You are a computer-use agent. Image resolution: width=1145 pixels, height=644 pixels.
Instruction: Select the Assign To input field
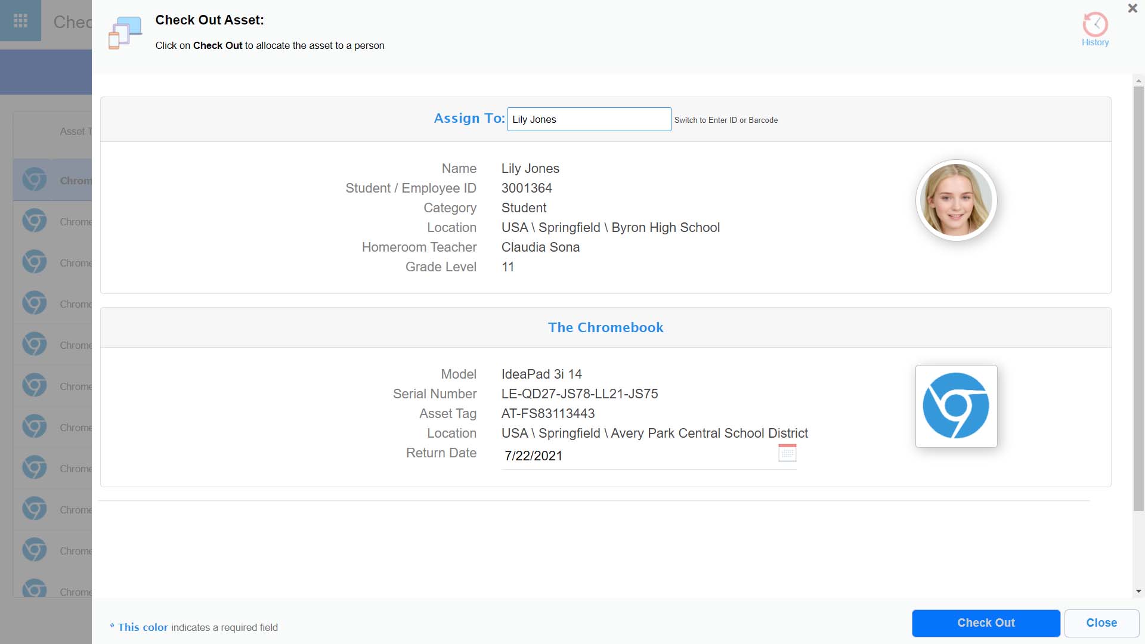tap(589, 119)
